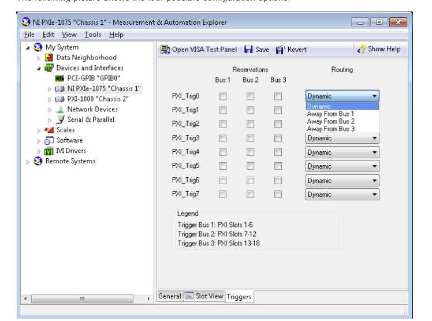Screen dimensions: 432x321
Task: Click the VISA Test Panel toolbar icon
Action: coord(165,50)
